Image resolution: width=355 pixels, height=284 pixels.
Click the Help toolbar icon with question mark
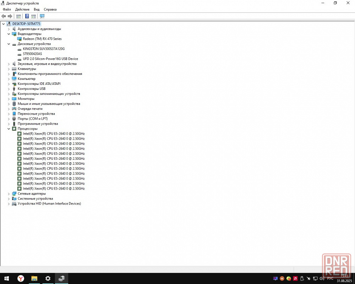pos(27,16)
